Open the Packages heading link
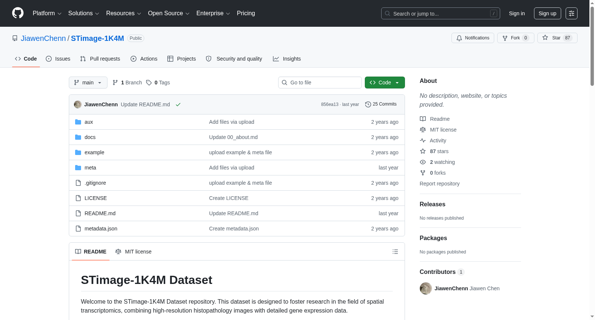 coord(433,238)
